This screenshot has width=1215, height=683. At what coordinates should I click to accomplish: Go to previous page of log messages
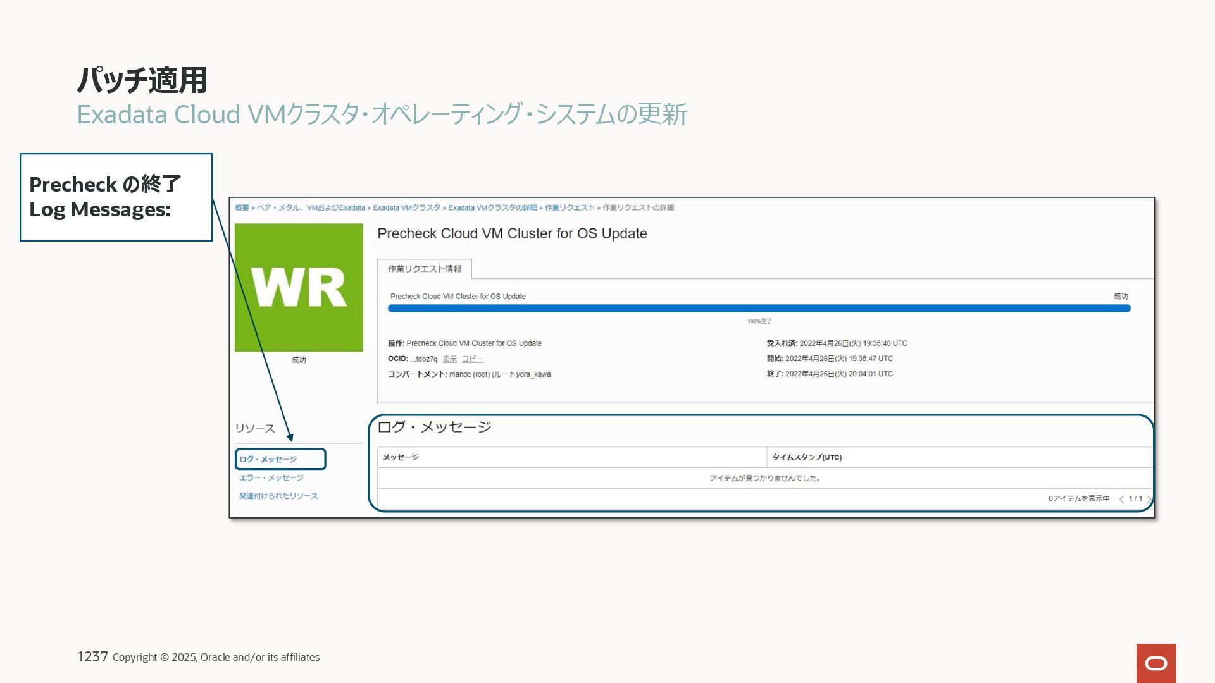tap(1121, 500)
